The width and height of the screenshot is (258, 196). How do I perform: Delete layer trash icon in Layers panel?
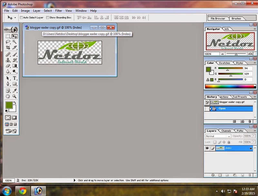[250, 175]
